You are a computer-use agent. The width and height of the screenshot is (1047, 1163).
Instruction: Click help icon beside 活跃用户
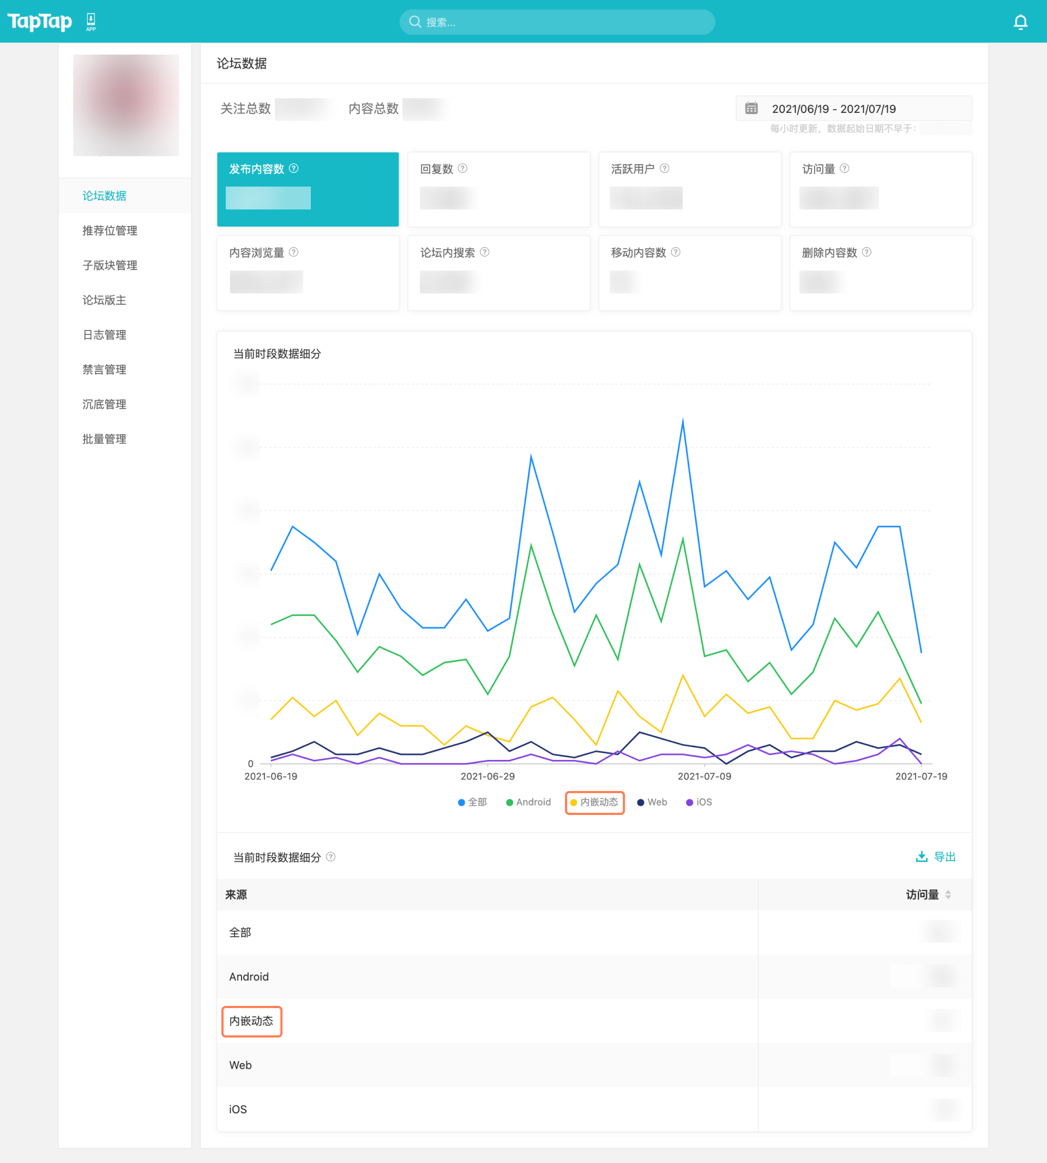pos(664,169)
